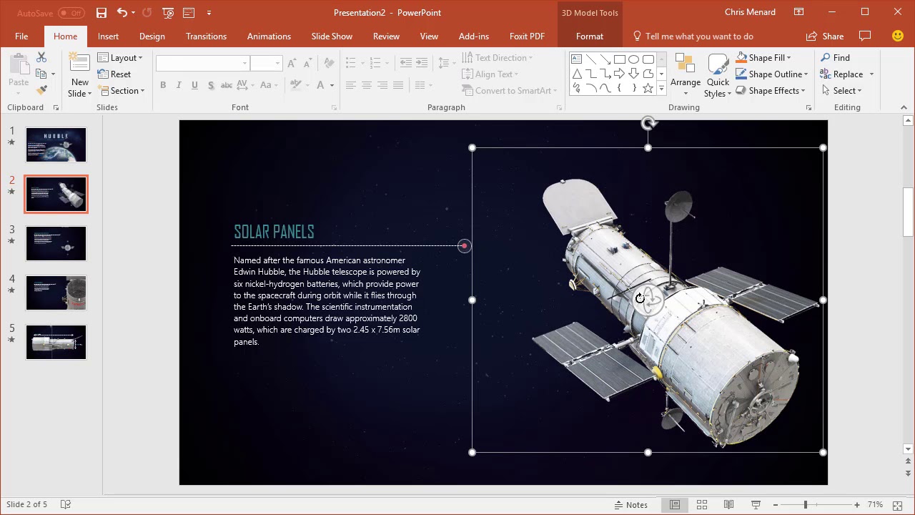Click the zoom slider handle
Screen dimensions: 915x515
pos(805,504)
